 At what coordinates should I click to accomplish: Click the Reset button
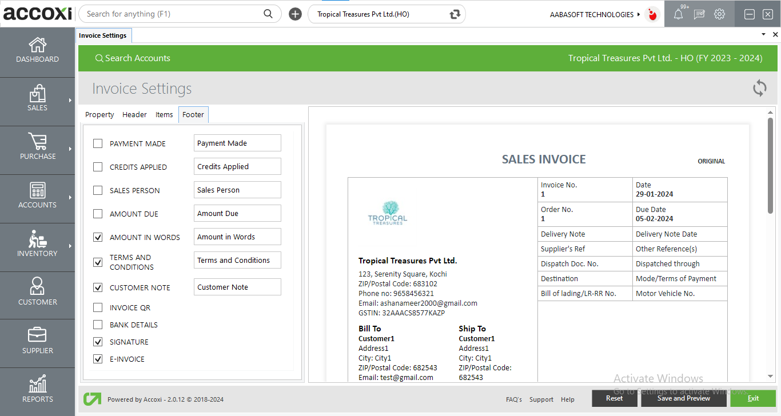pyautogui.click(x=615, y=398)
